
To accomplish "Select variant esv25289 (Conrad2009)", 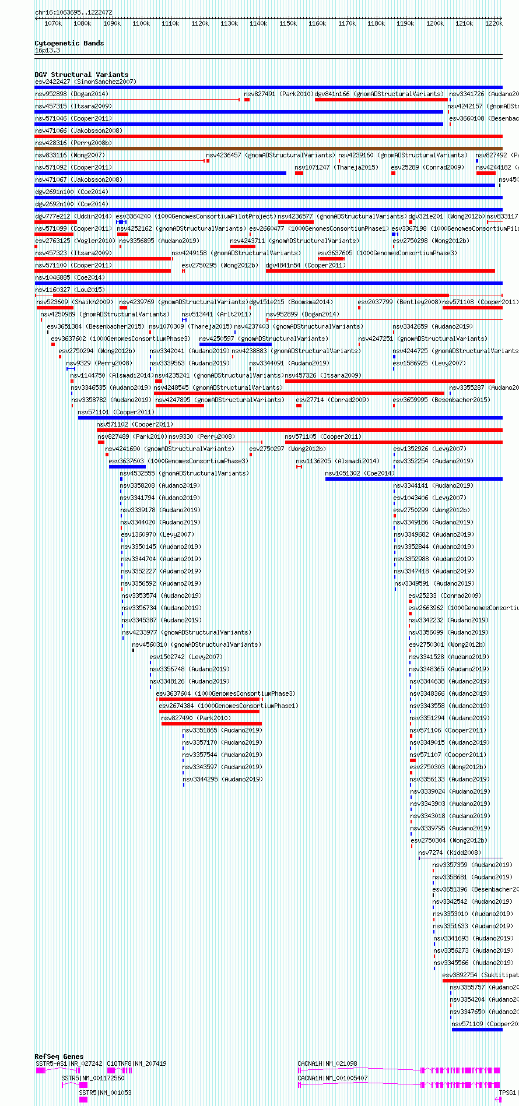I will (427, 167).
